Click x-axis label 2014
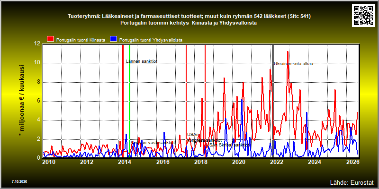 [125, 162]
